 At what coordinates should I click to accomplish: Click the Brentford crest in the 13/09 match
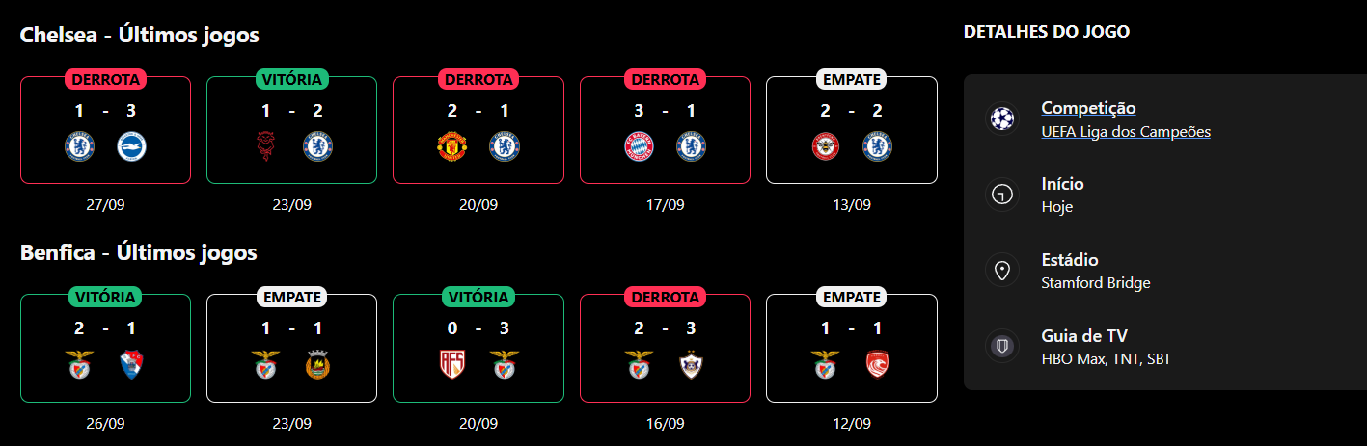tap(825, 146)
